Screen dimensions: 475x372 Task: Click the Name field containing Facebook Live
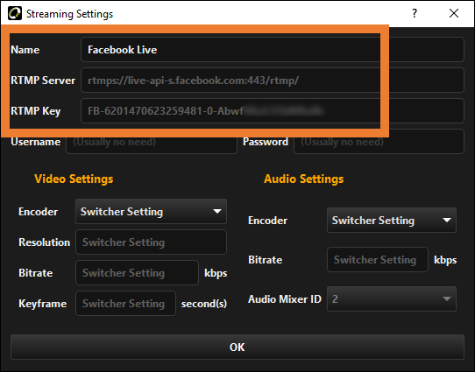(273, 50)
